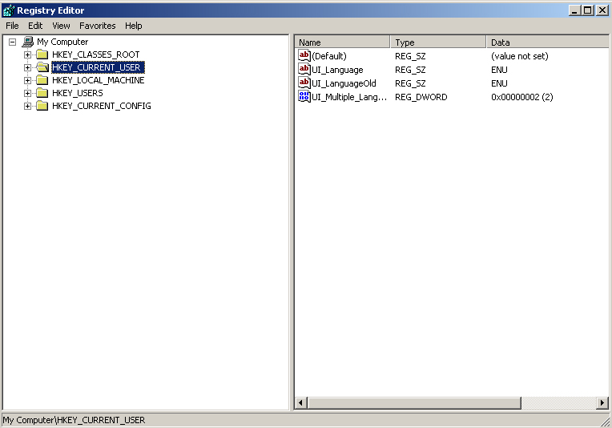Expand the HKEY_LOCAL_MACHINE key
This screenshot has height=428, width=612.
[x=28, y=80]
